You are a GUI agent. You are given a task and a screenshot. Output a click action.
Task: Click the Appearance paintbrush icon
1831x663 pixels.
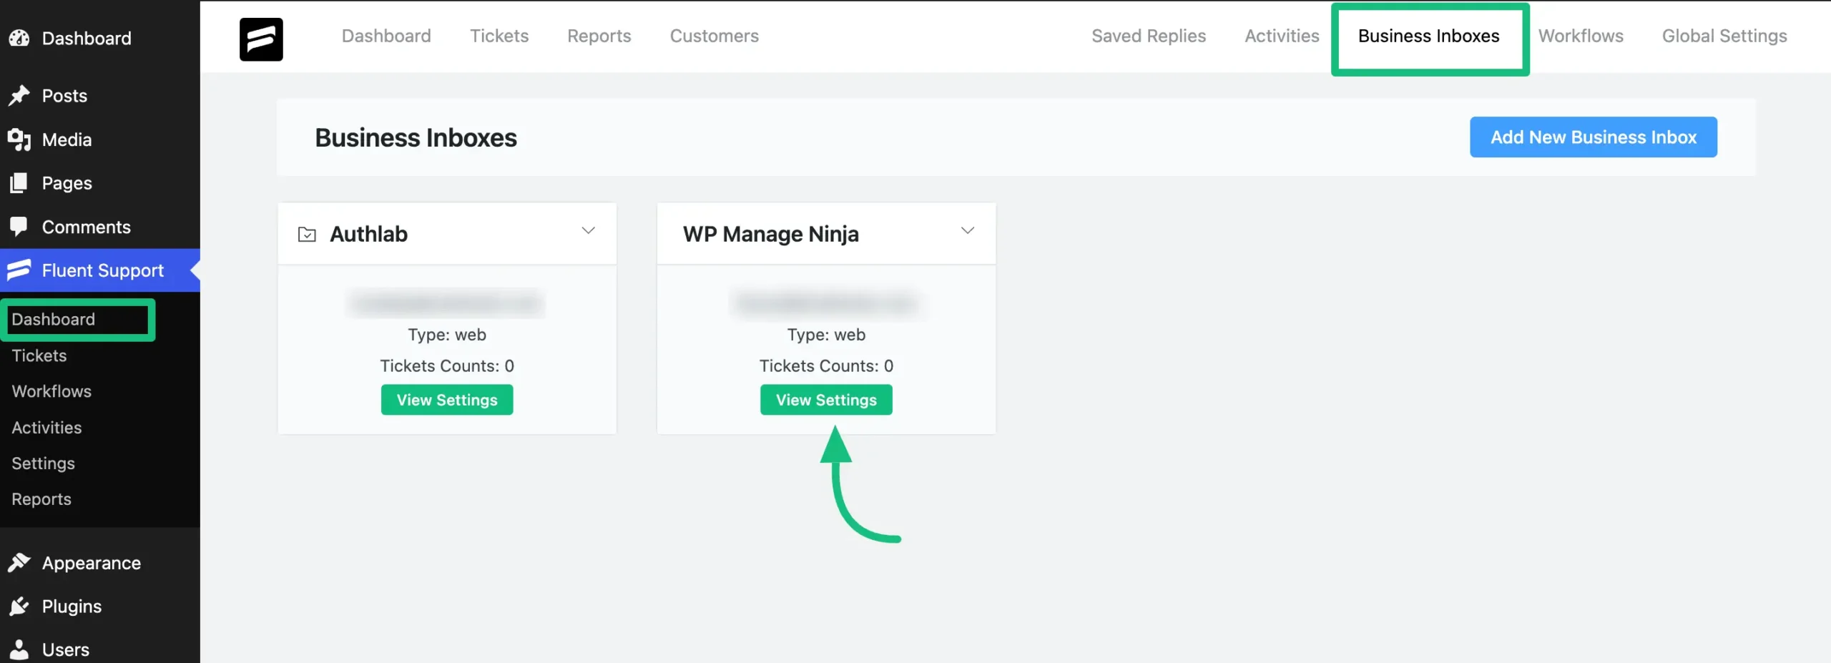pos(19,563)
